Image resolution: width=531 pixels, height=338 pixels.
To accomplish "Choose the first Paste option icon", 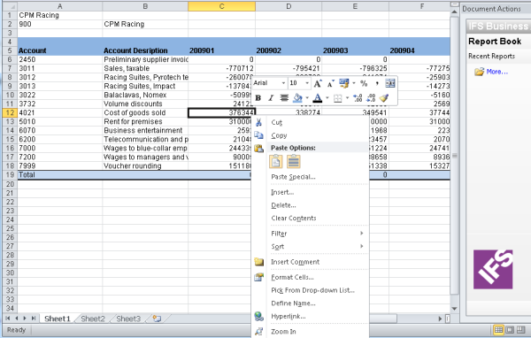I will tap(275, 162).
